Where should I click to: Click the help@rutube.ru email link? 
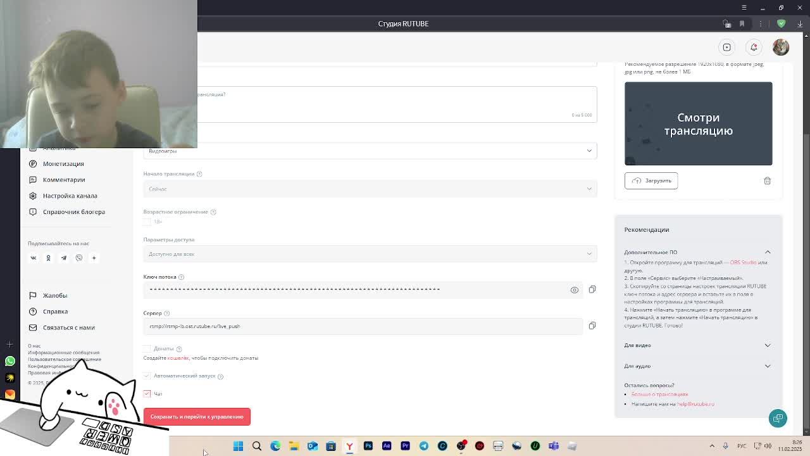click(695, 404)
